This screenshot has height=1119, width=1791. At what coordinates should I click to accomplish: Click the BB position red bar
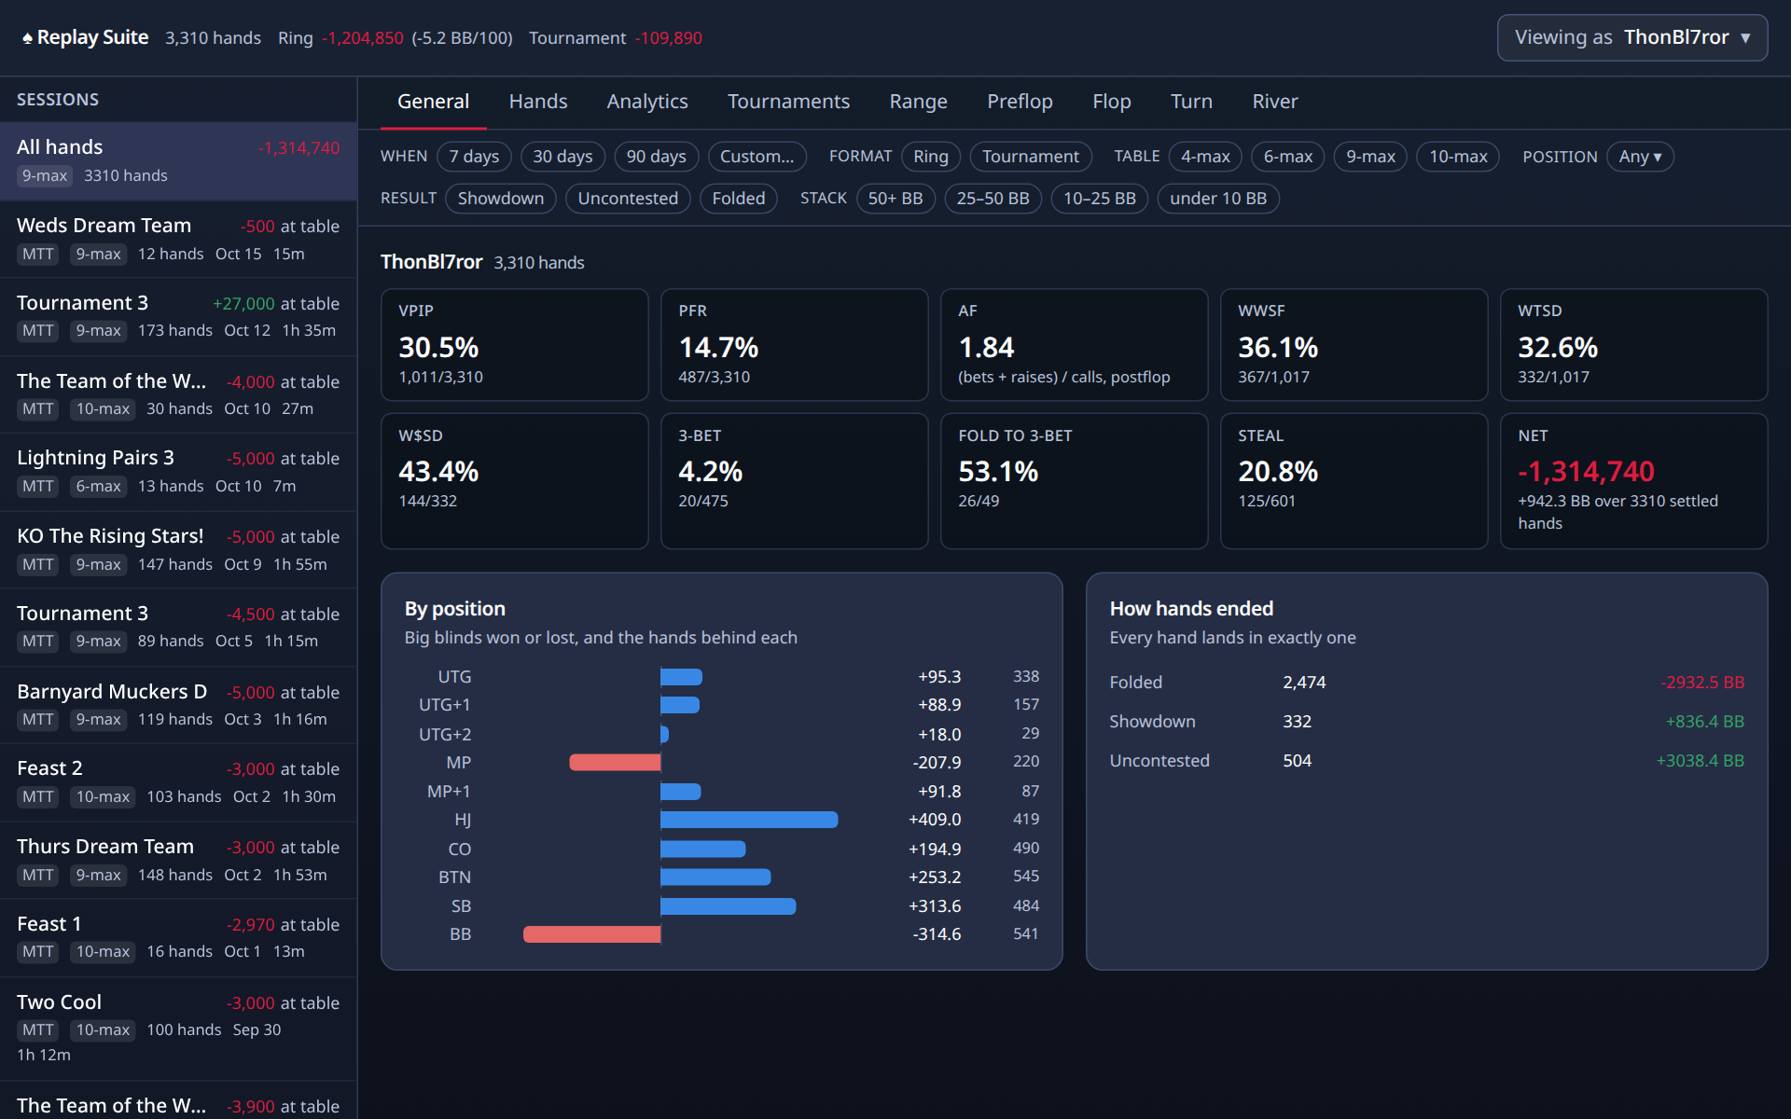click(x=591, y=934)
